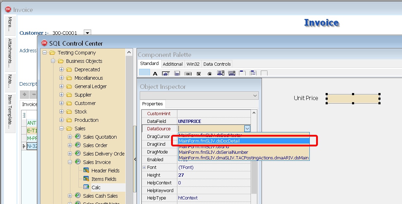Select the OK Button component

click(188, 74)
